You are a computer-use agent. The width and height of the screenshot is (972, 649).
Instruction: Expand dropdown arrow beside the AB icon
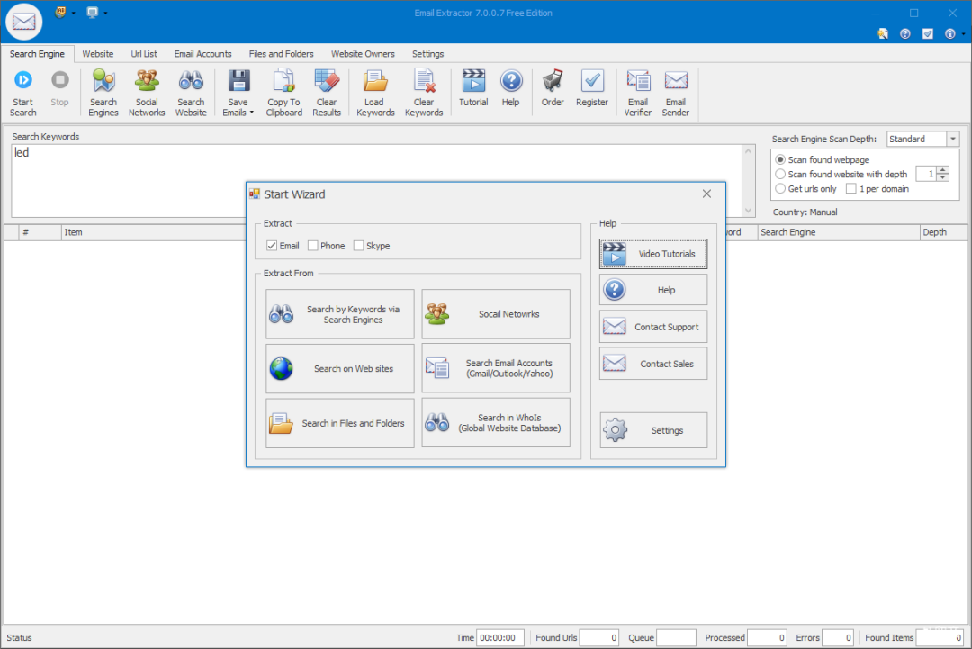coord(73,13)
